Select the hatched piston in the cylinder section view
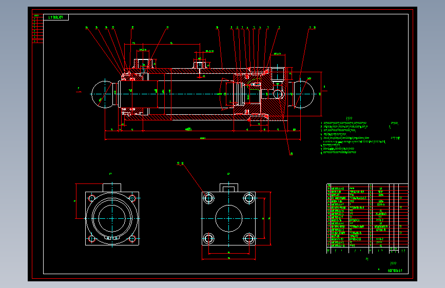Viewport: 445px width, 288px height. coord(247,94)
